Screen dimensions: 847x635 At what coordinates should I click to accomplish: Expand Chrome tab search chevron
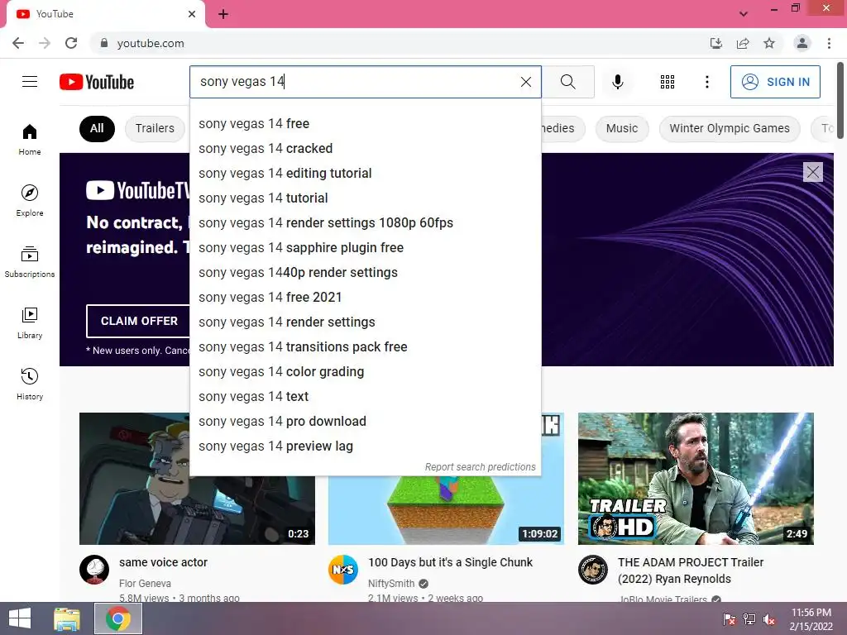744,14
